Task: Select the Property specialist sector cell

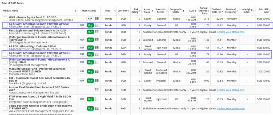Action: coord(161,81)
